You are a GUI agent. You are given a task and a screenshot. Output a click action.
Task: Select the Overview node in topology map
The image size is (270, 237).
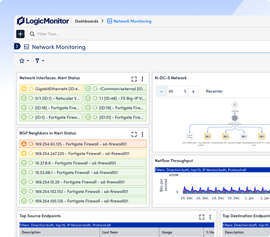[235, 105]
